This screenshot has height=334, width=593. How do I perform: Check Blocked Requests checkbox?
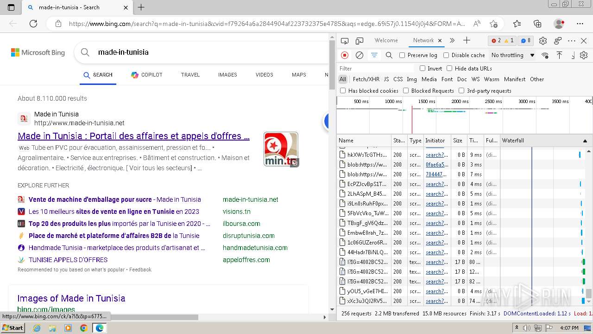[x=406, y=91]
